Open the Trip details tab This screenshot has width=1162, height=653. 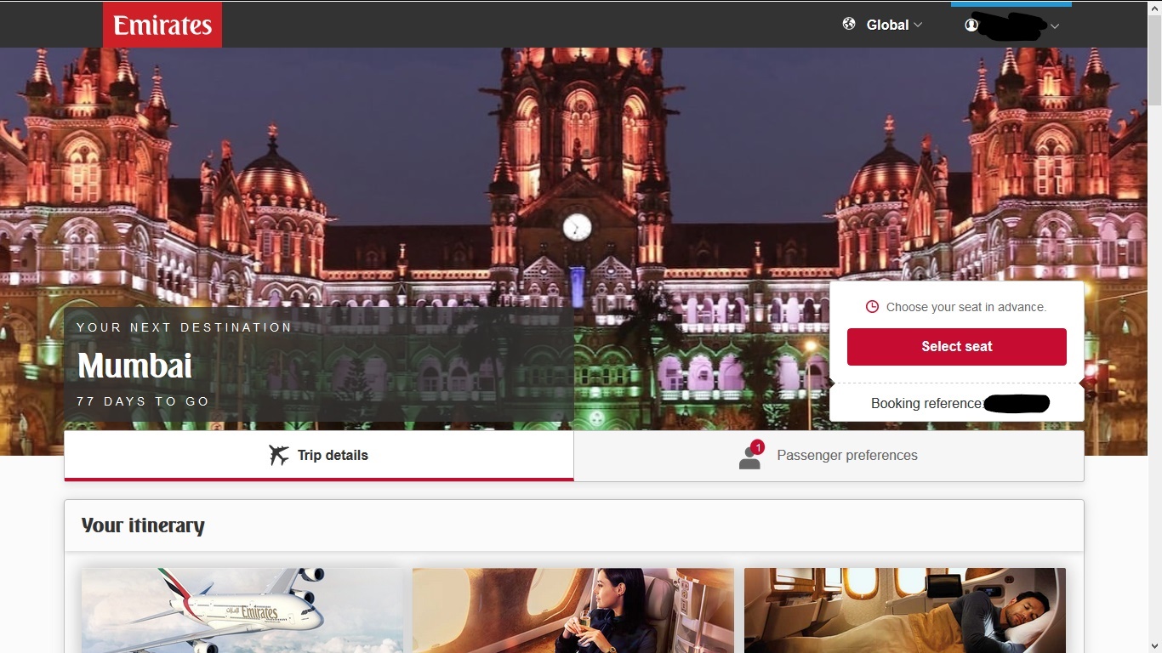(x=319, y=456)
